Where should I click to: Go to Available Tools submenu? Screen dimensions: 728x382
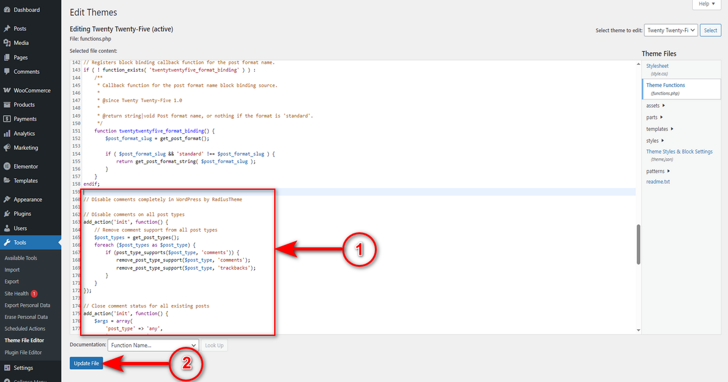[21, 258]
